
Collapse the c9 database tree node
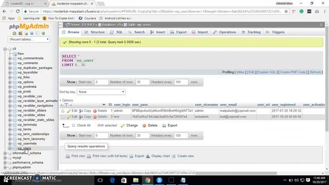(5, 49)
